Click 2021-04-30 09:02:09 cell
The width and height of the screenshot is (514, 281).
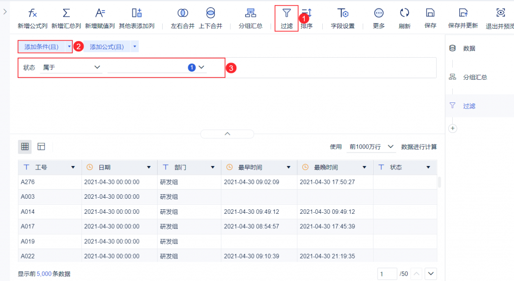(259, 182)
